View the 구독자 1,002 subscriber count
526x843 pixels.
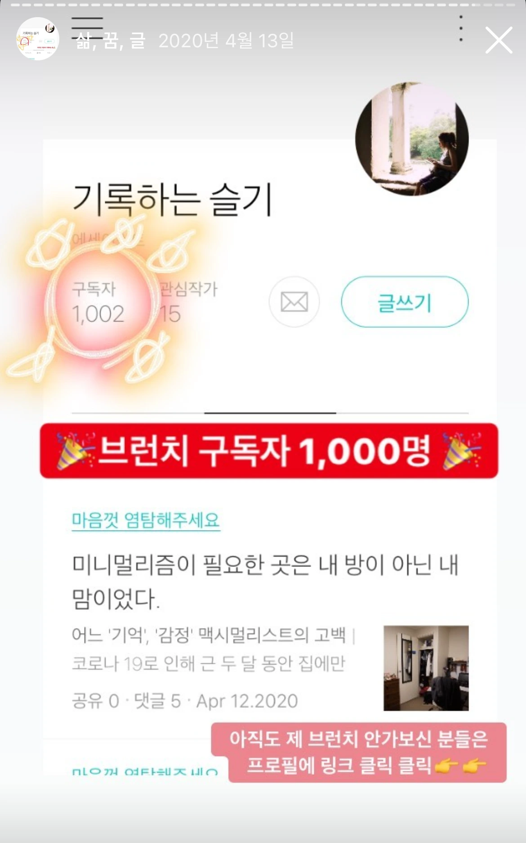(98, 303)
